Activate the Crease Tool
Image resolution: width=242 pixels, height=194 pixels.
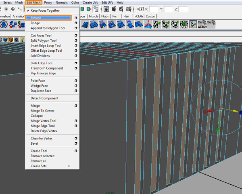(39, 151)
